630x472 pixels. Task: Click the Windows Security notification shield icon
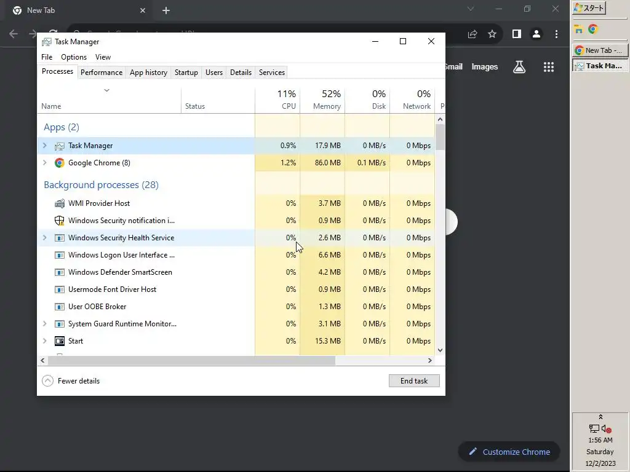[x=60, y=221]
